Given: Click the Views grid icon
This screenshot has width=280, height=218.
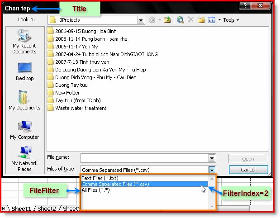Looking at the screenshot, I should coord(212,20).
